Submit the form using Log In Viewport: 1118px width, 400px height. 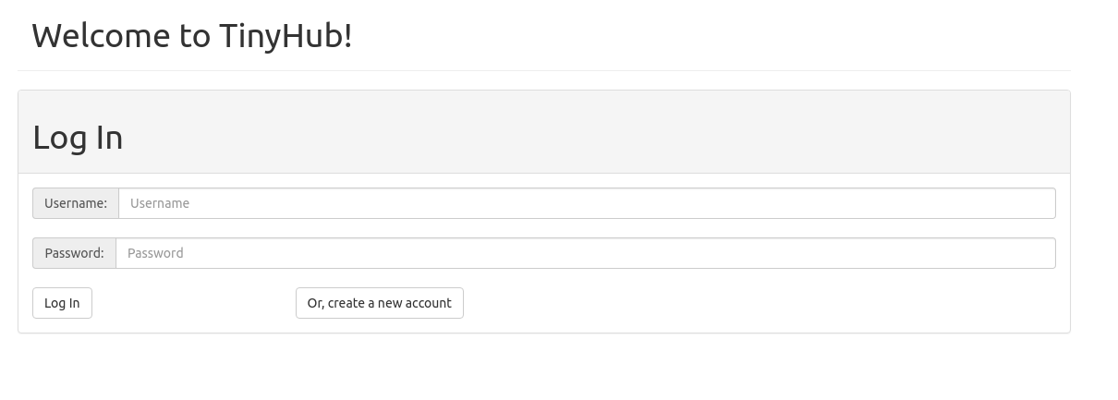click(x=62, y=303)
